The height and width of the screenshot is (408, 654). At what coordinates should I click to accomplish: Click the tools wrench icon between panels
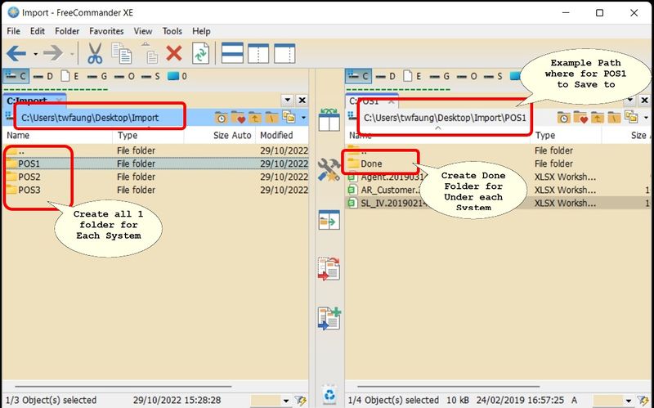[x=329, y=170]
